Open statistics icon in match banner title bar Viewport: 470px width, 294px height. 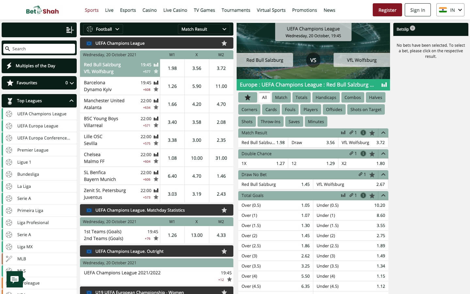coord(384,85)
